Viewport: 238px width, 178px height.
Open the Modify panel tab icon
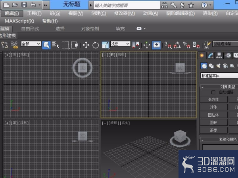(210, 55)
